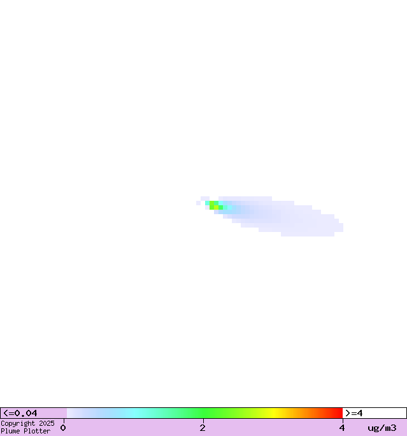Click the green middle of the color scale
This screenshot has width=407, height=436.
204,413
